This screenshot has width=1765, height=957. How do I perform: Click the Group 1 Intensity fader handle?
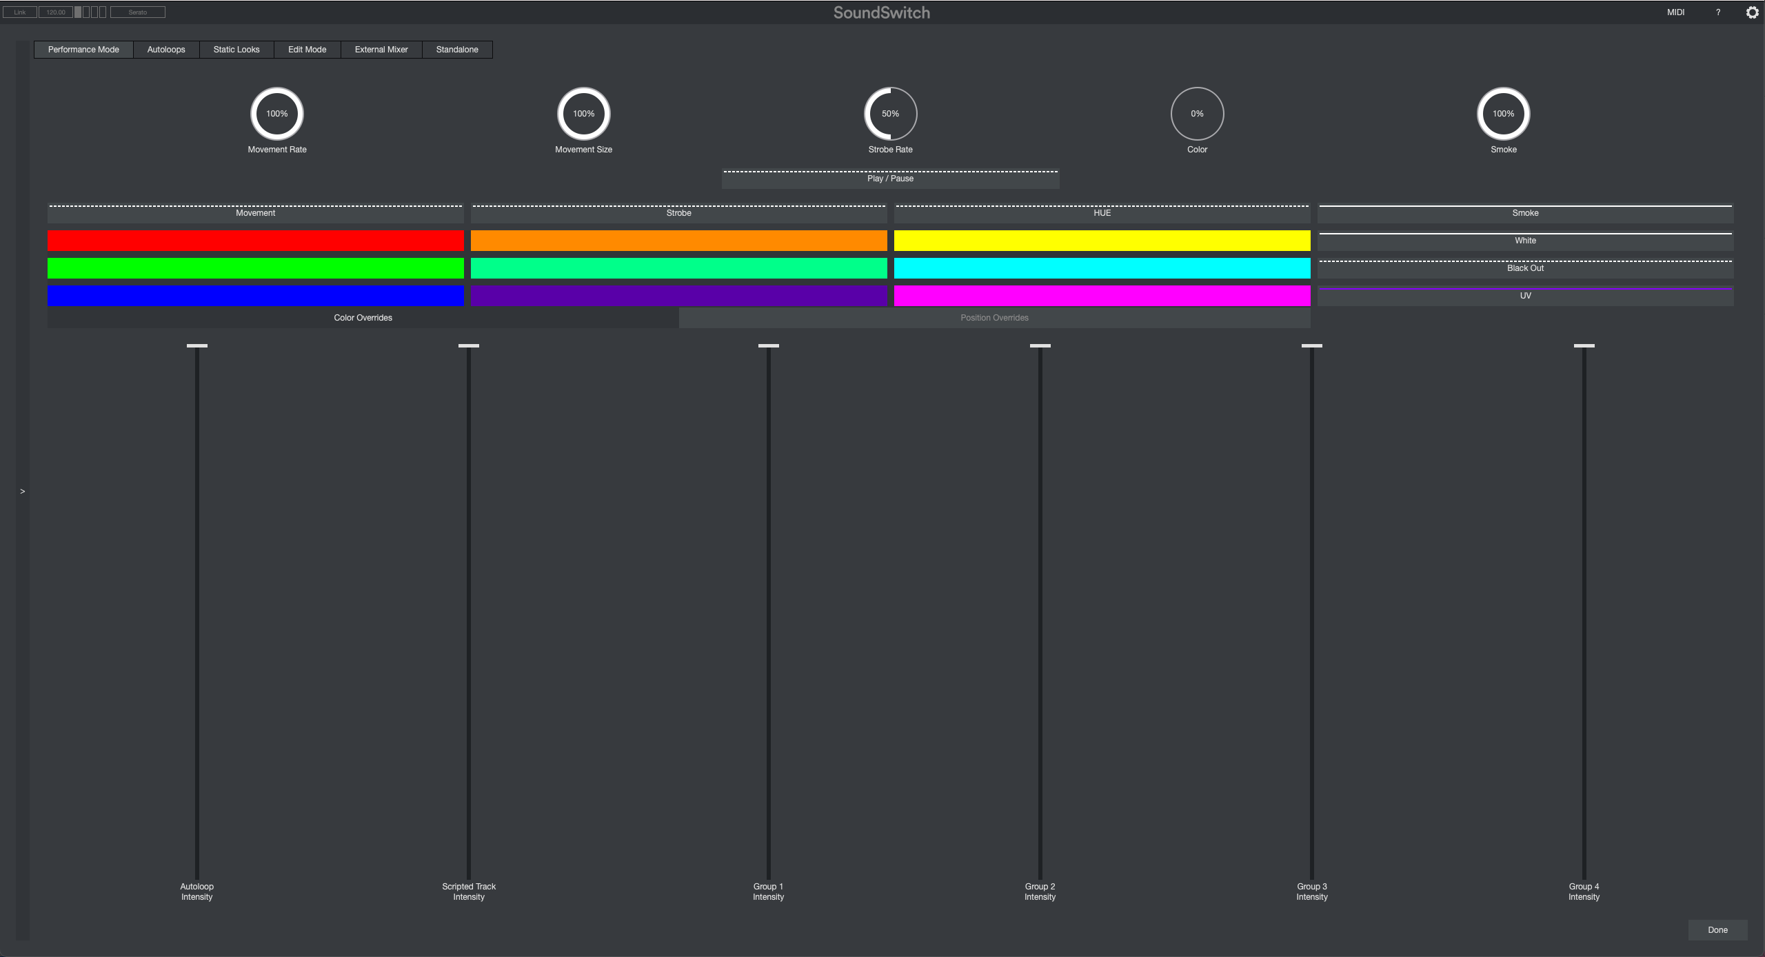(x=769, y=346)
